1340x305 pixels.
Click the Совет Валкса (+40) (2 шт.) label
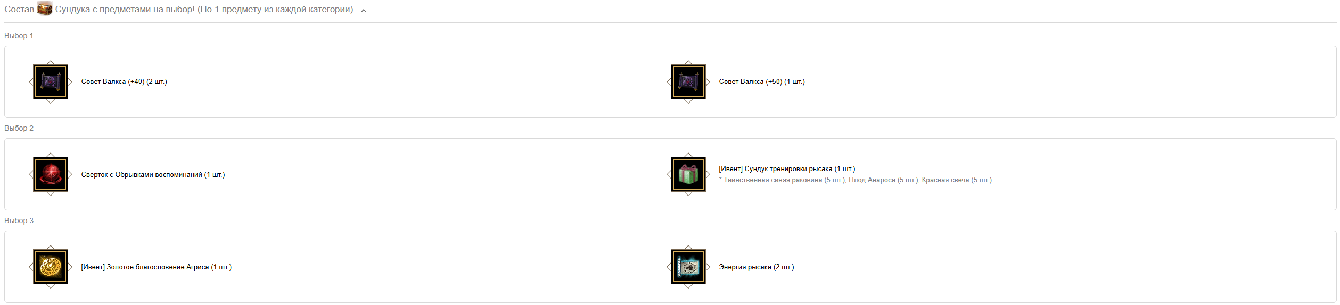click(124, 82)
